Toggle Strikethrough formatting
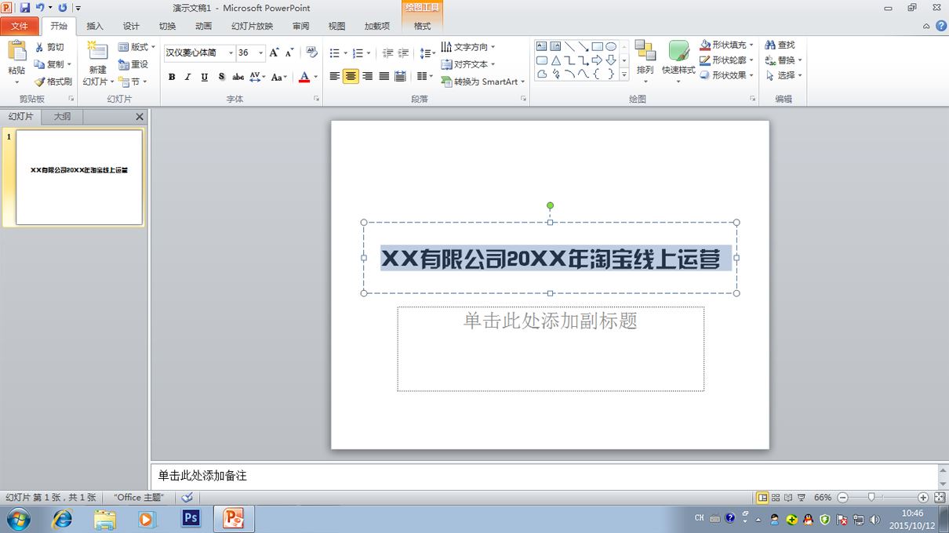949x533 pixels. pyautogui.click(x=238, y=77)
